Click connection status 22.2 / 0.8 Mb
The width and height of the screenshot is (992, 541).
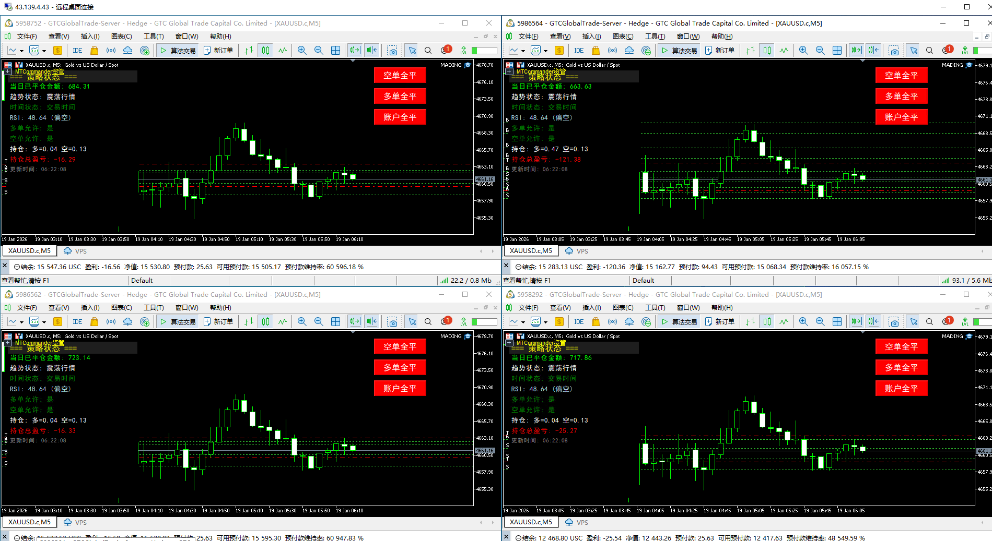pos(466,281)
